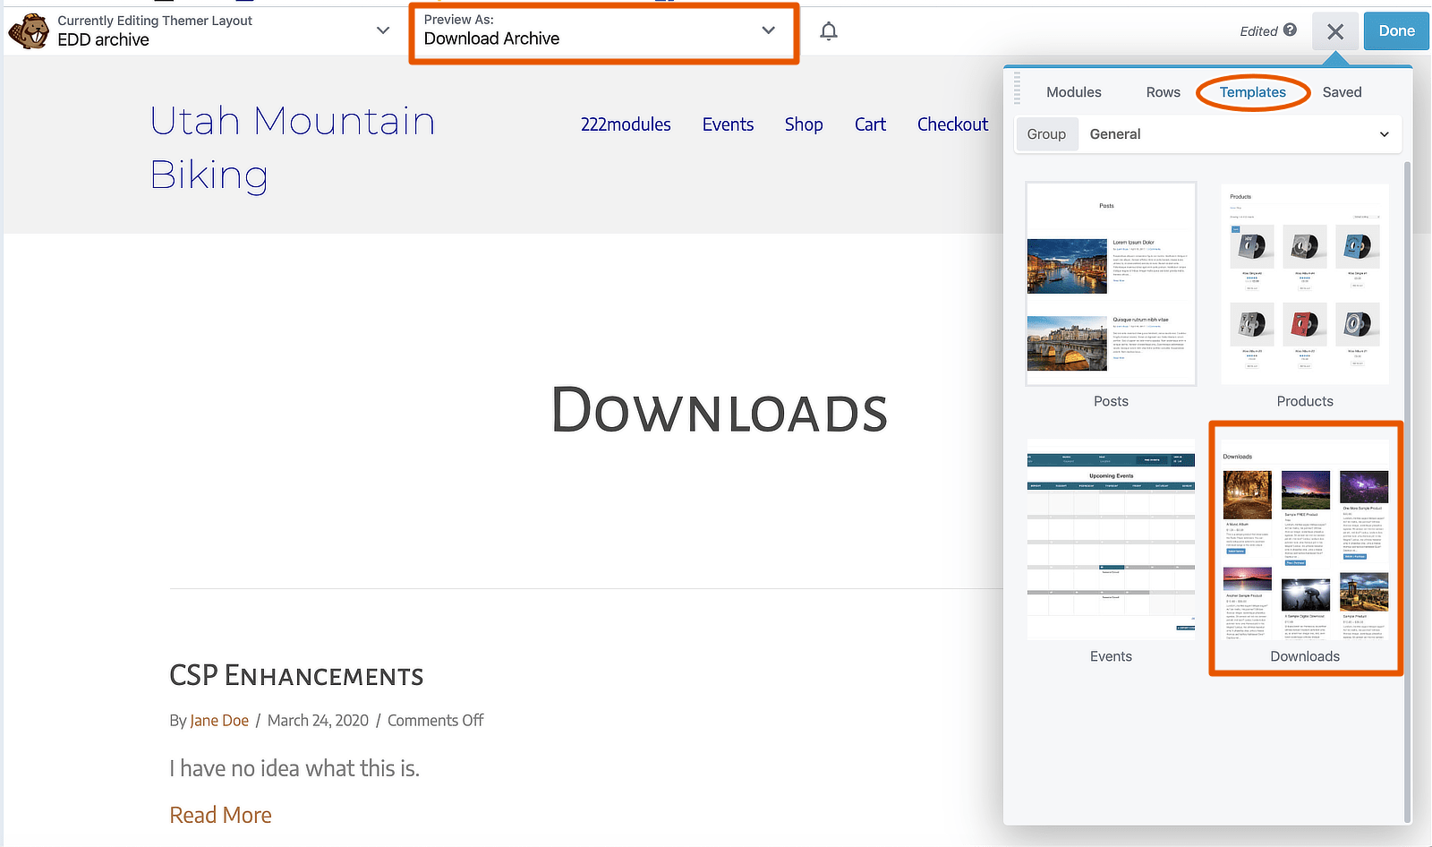
Task: Close the content panel with X
Action: click(x=1334, y=31)
